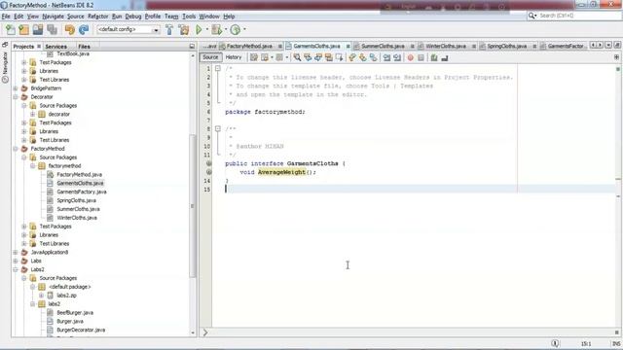Close the FactoryMethod.java editor tab
Image resolution: width=623 pixels, height=350 pixels.
pyautogui.click(x=279, y=47)
